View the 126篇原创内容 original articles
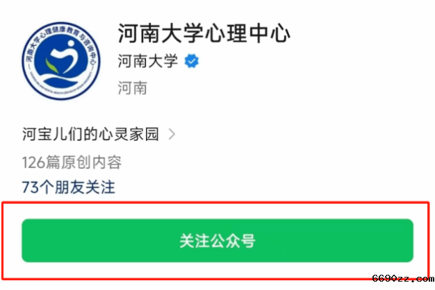Image resolution: width=435 pixels, height=290 pixels. click(72, 162)
